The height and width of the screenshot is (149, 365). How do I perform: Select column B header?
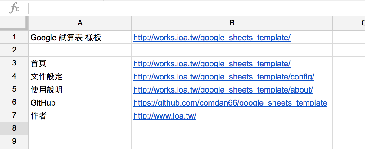point(232,23)
